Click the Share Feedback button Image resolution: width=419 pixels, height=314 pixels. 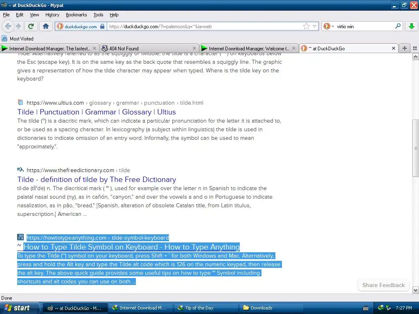pos(383,285)
